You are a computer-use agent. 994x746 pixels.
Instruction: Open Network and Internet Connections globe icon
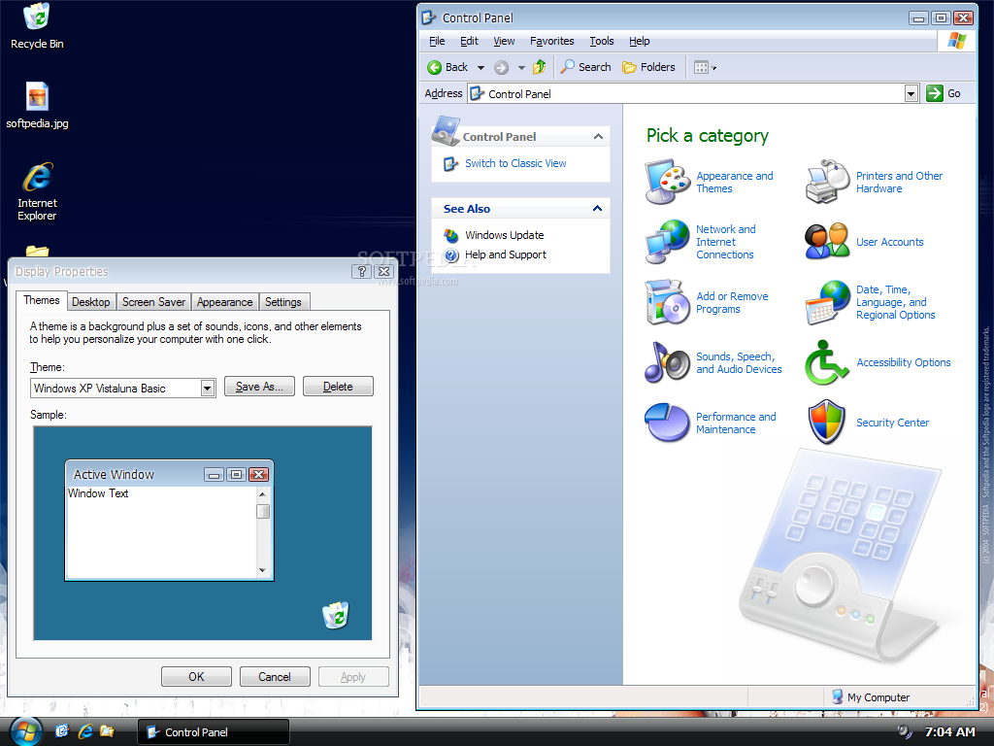coord(668,242)
